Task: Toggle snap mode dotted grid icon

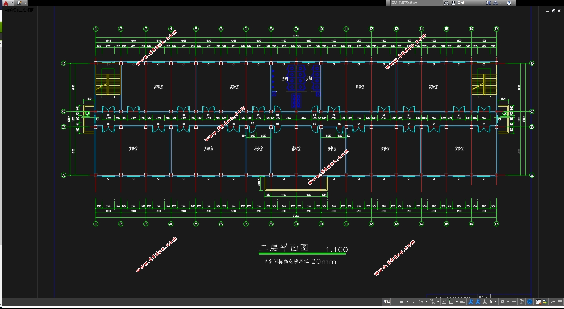Action: [x=402, y=302]
